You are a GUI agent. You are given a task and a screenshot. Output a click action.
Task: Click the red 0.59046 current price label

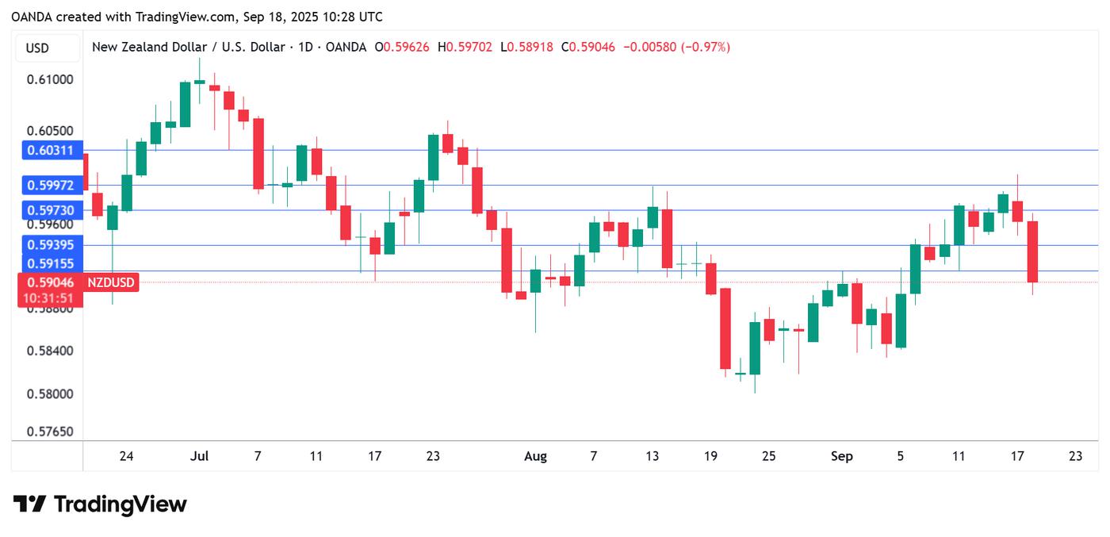point(51,282)
